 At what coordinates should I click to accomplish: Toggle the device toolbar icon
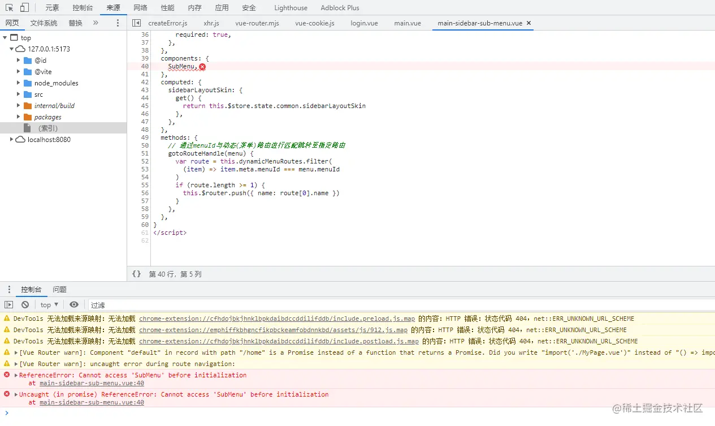pos(24,8)
